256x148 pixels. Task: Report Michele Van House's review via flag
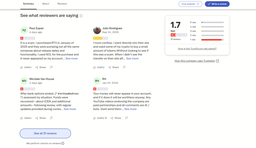tap(51, 118)
